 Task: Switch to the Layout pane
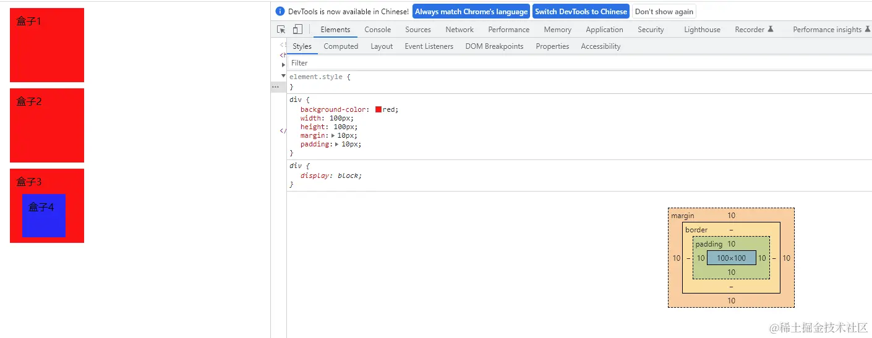[382, 46]
